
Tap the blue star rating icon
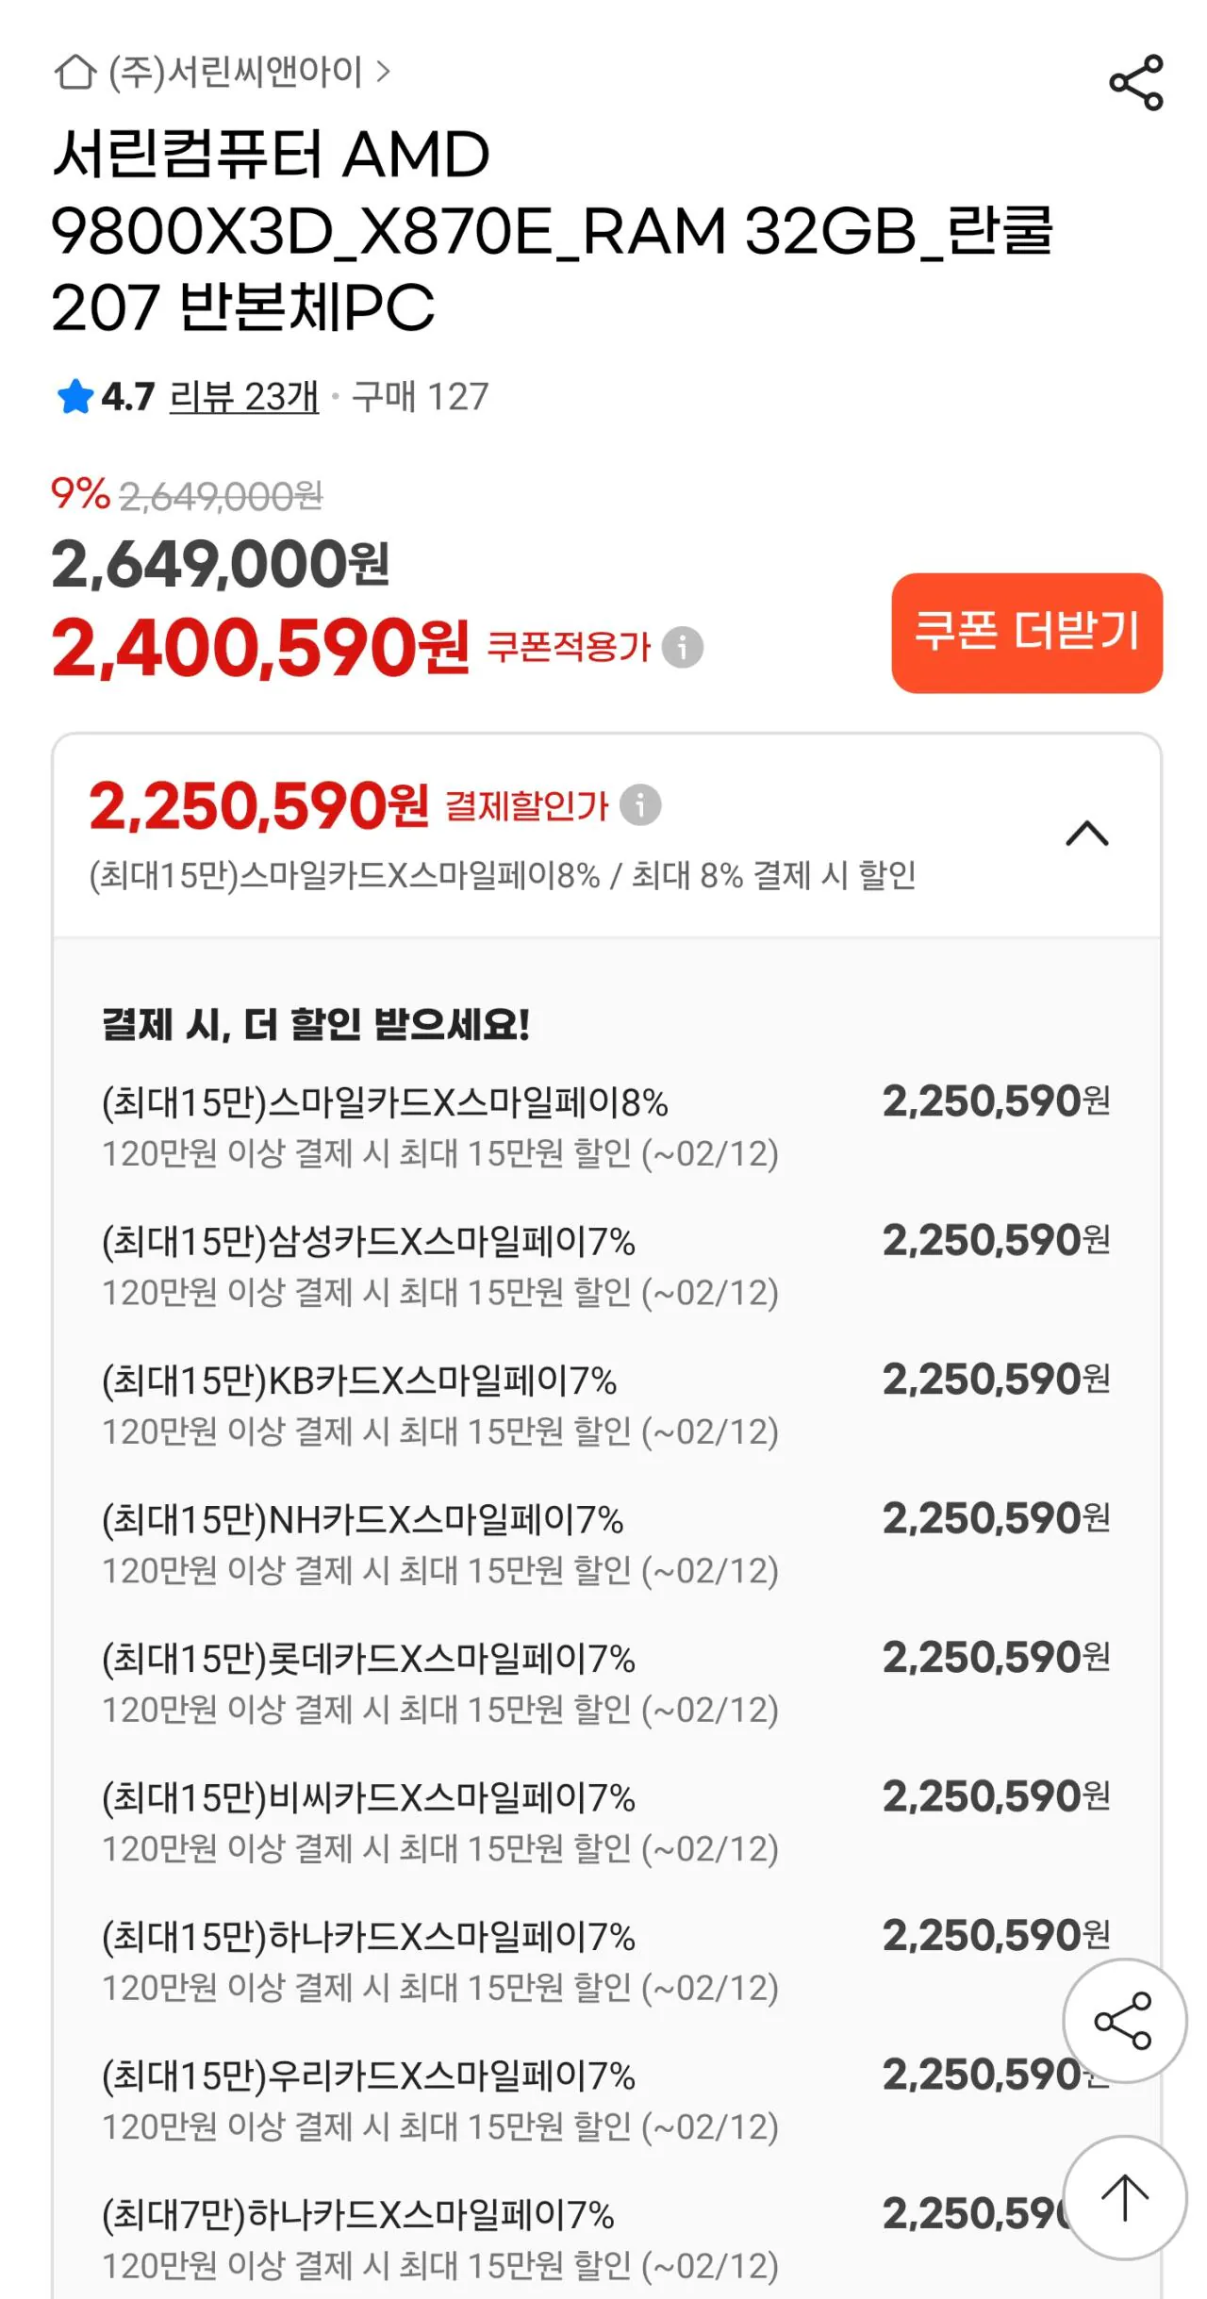pos(74,397)
